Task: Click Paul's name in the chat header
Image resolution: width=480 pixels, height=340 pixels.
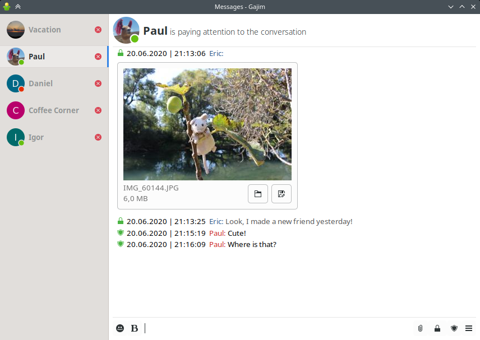Action: 155,31
